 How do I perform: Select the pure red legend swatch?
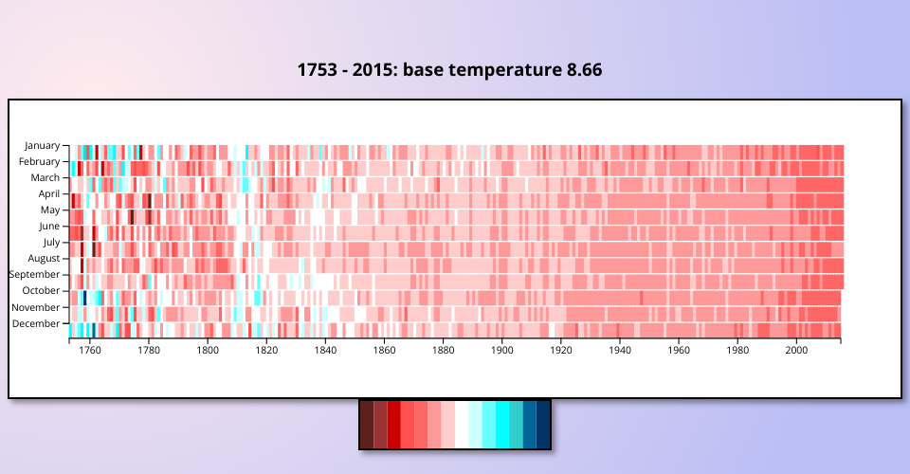[x=393, y=424]
